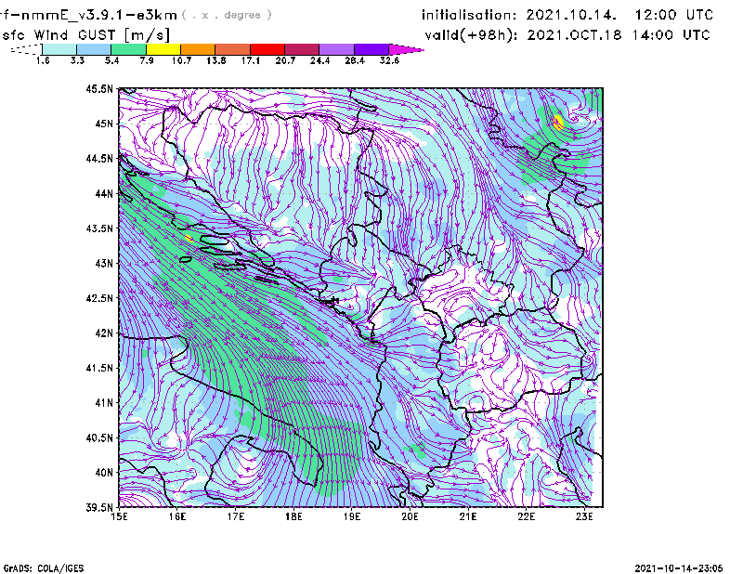Click the "21E" longitude label
743x574 pixels.
coord(468,516)
